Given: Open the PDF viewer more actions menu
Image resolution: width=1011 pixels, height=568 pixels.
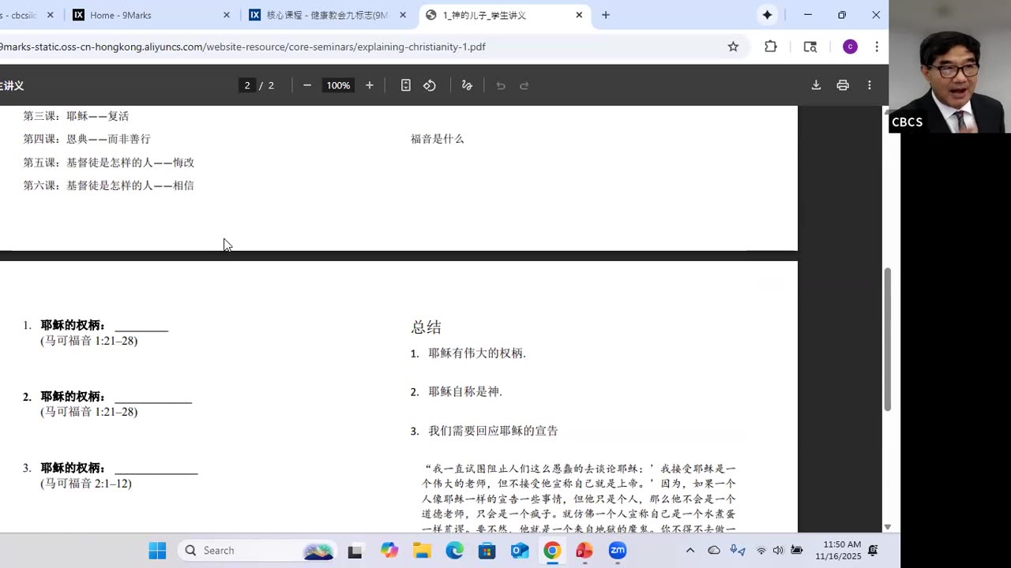Looking at the screenshot, I should click(x=870, y=85).
